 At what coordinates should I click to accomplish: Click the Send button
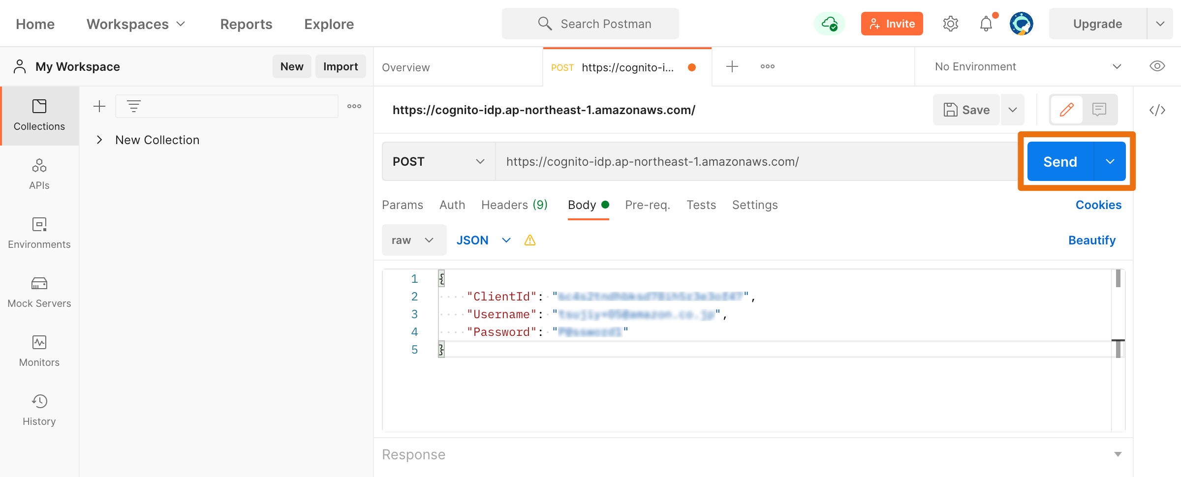point(1060,161)
